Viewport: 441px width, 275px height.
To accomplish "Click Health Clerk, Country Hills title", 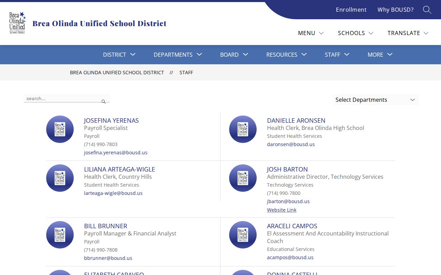I will (x=118, y=177).
